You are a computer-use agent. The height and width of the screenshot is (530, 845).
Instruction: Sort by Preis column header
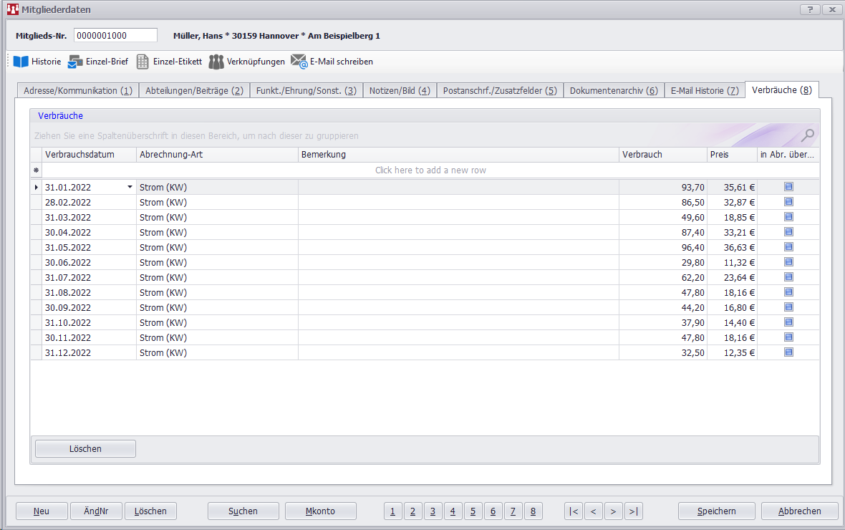click(731, 155)
